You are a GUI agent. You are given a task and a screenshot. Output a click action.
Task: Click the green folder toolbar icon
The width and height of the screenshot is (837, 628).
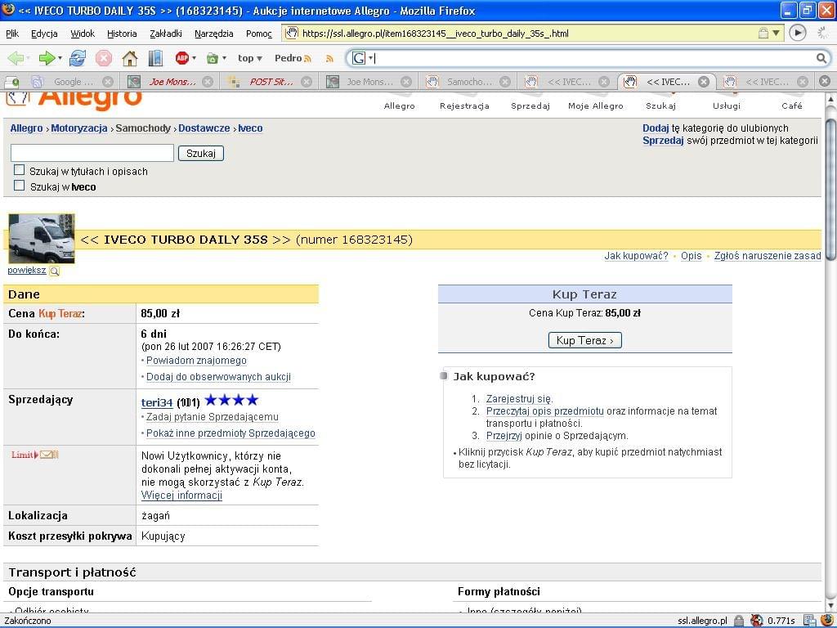point(212,58)
